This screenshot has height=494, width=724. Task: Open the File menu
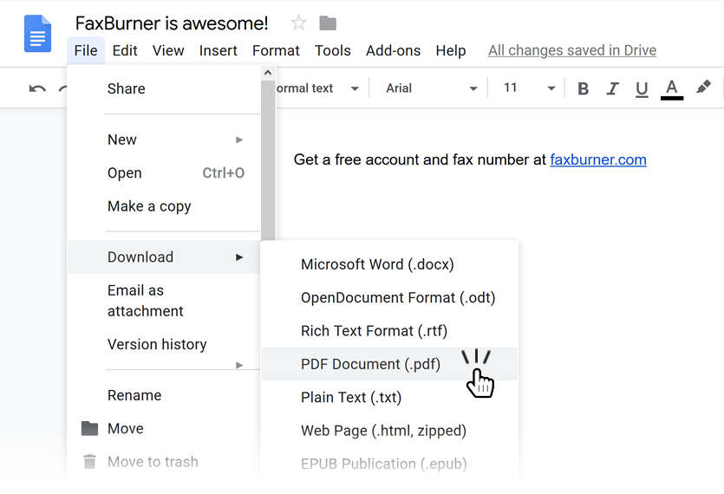tap(86, 50)
